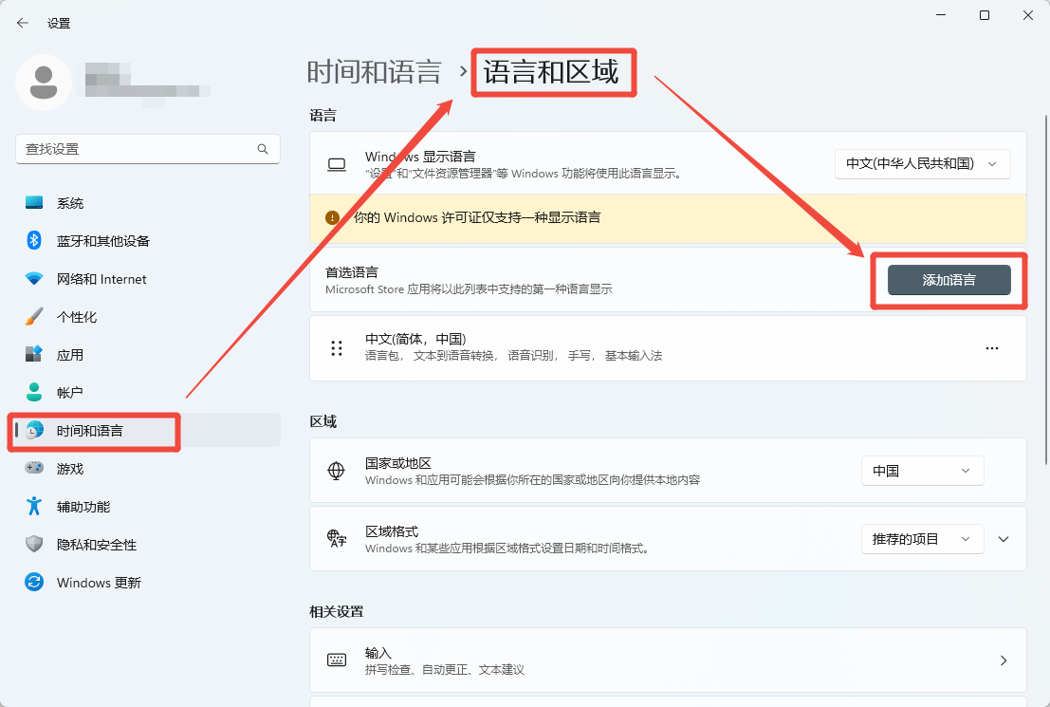Select 隐私和安全性 in the sidebar
The width and height of the screenshot is (1050, 707).
coord(147,544)
